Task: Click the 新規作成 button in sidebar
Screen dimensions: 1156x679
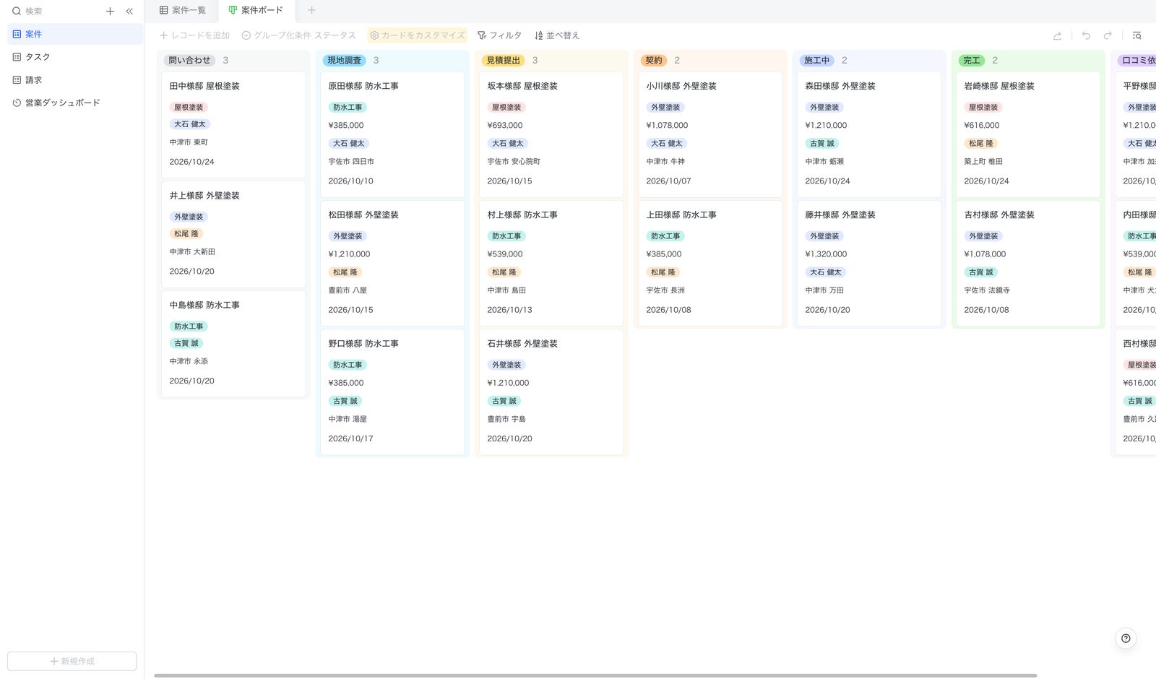Action: (72, 662)
